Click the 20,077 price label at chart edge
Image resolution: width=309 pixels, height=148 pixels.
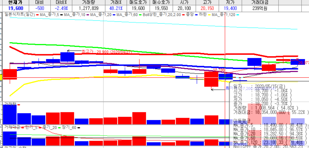click(x=304, y=63)
